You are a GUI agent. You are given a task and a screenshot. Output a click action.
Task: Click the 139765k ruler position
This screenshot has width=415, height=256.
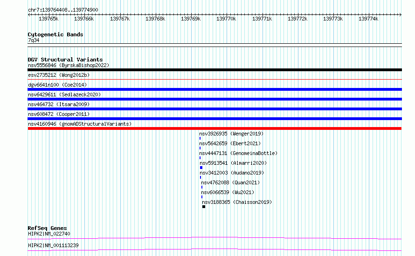click(48, 19)
